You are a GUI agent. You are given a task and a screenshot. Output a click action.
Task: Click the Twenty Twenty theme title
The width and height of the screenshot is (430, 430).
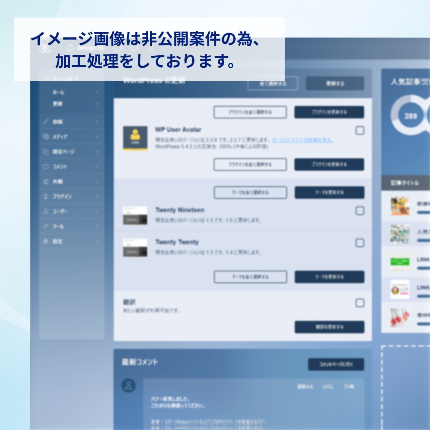[x=177, y=242]
